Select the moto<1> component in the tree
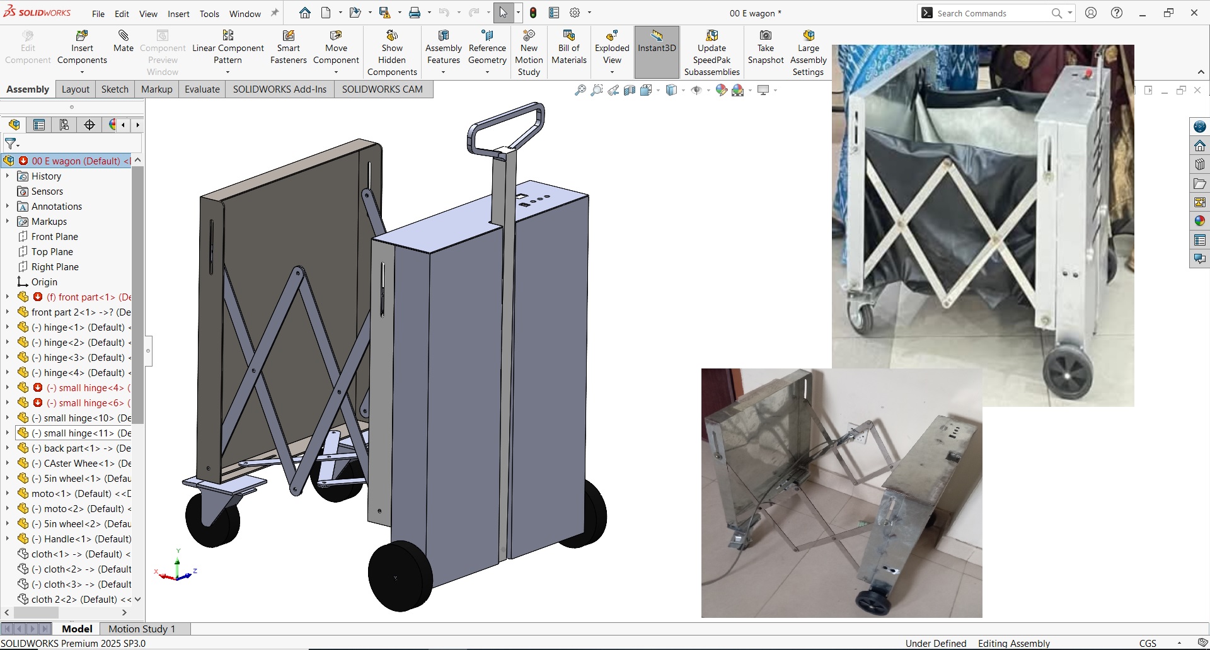 [74, 494]
